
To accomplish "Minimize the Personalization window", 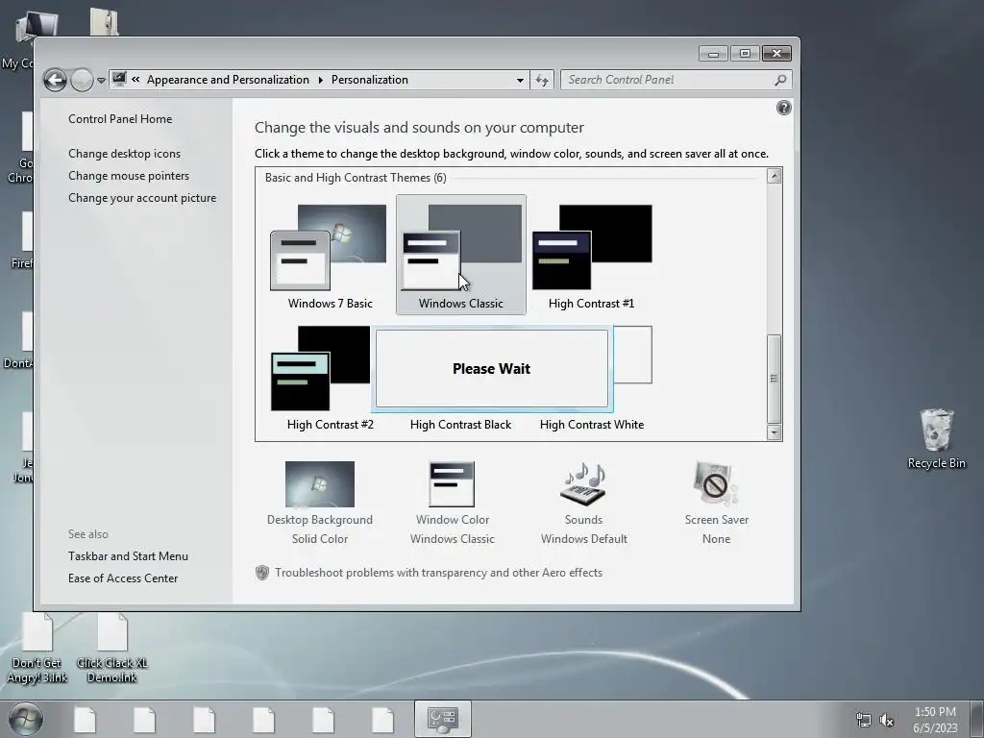I will pos(713,54).
